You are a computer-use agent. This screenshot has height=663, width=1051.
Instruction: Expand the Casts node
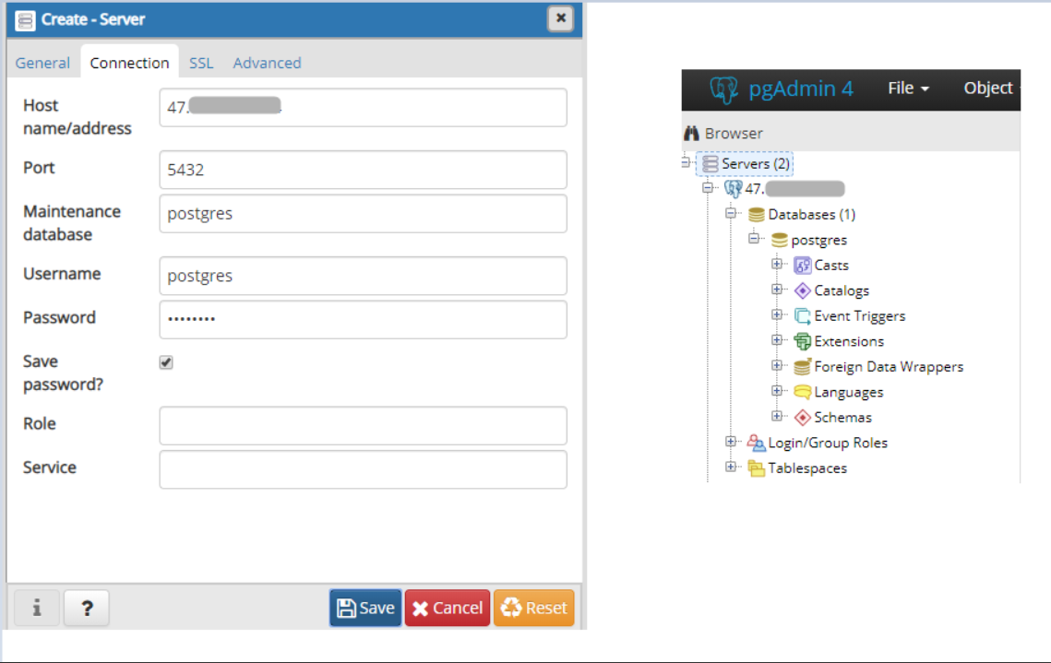click(777, 264)
